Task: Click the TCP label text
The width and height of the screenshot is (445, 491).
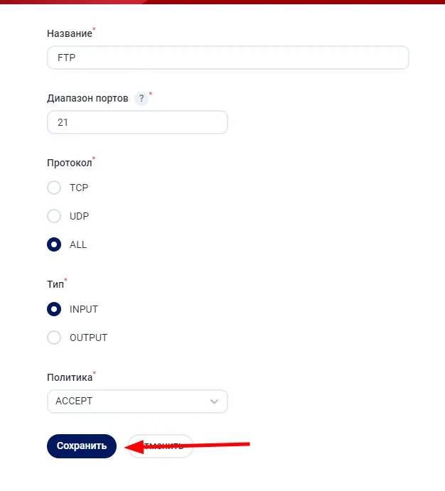Action: [x=79, y=188]
